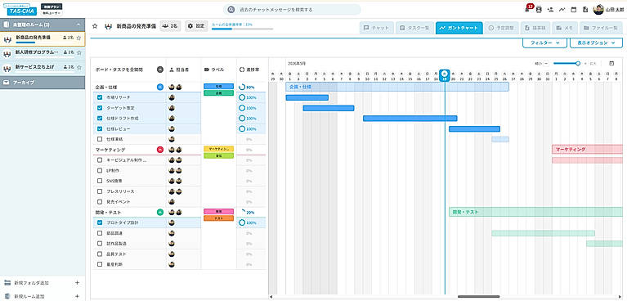Click the 仕様ドラフト作成 blue Gantt bar
The image size is (627, 301).
[x=410, y=119]
